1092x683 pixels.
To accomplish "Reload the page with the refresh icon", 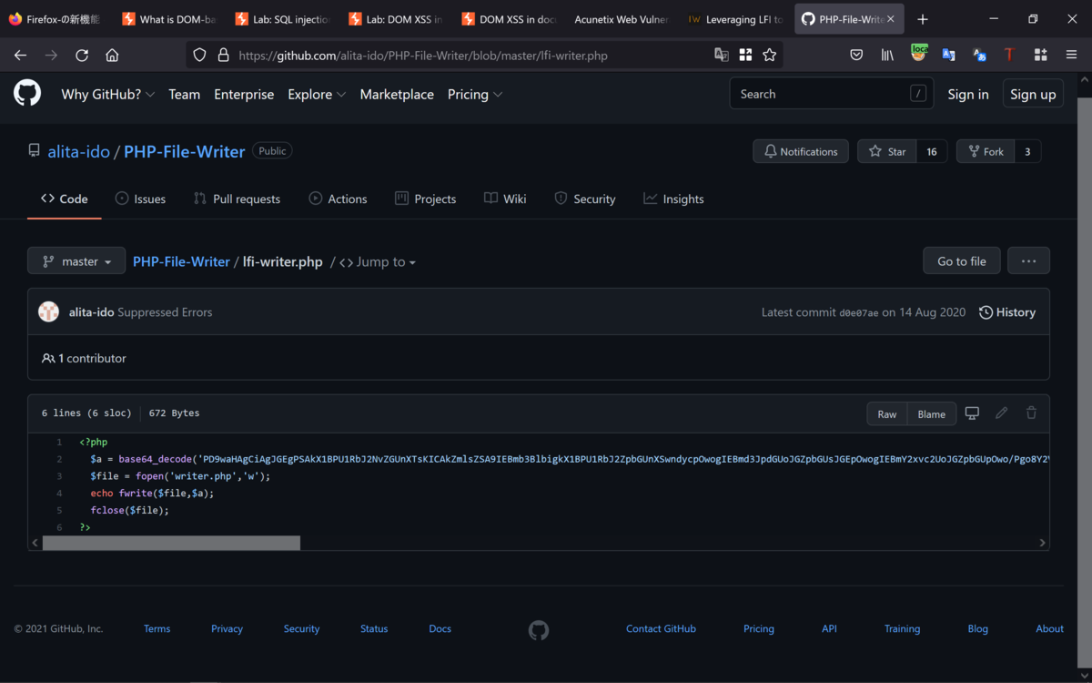I will pos(81,56).
